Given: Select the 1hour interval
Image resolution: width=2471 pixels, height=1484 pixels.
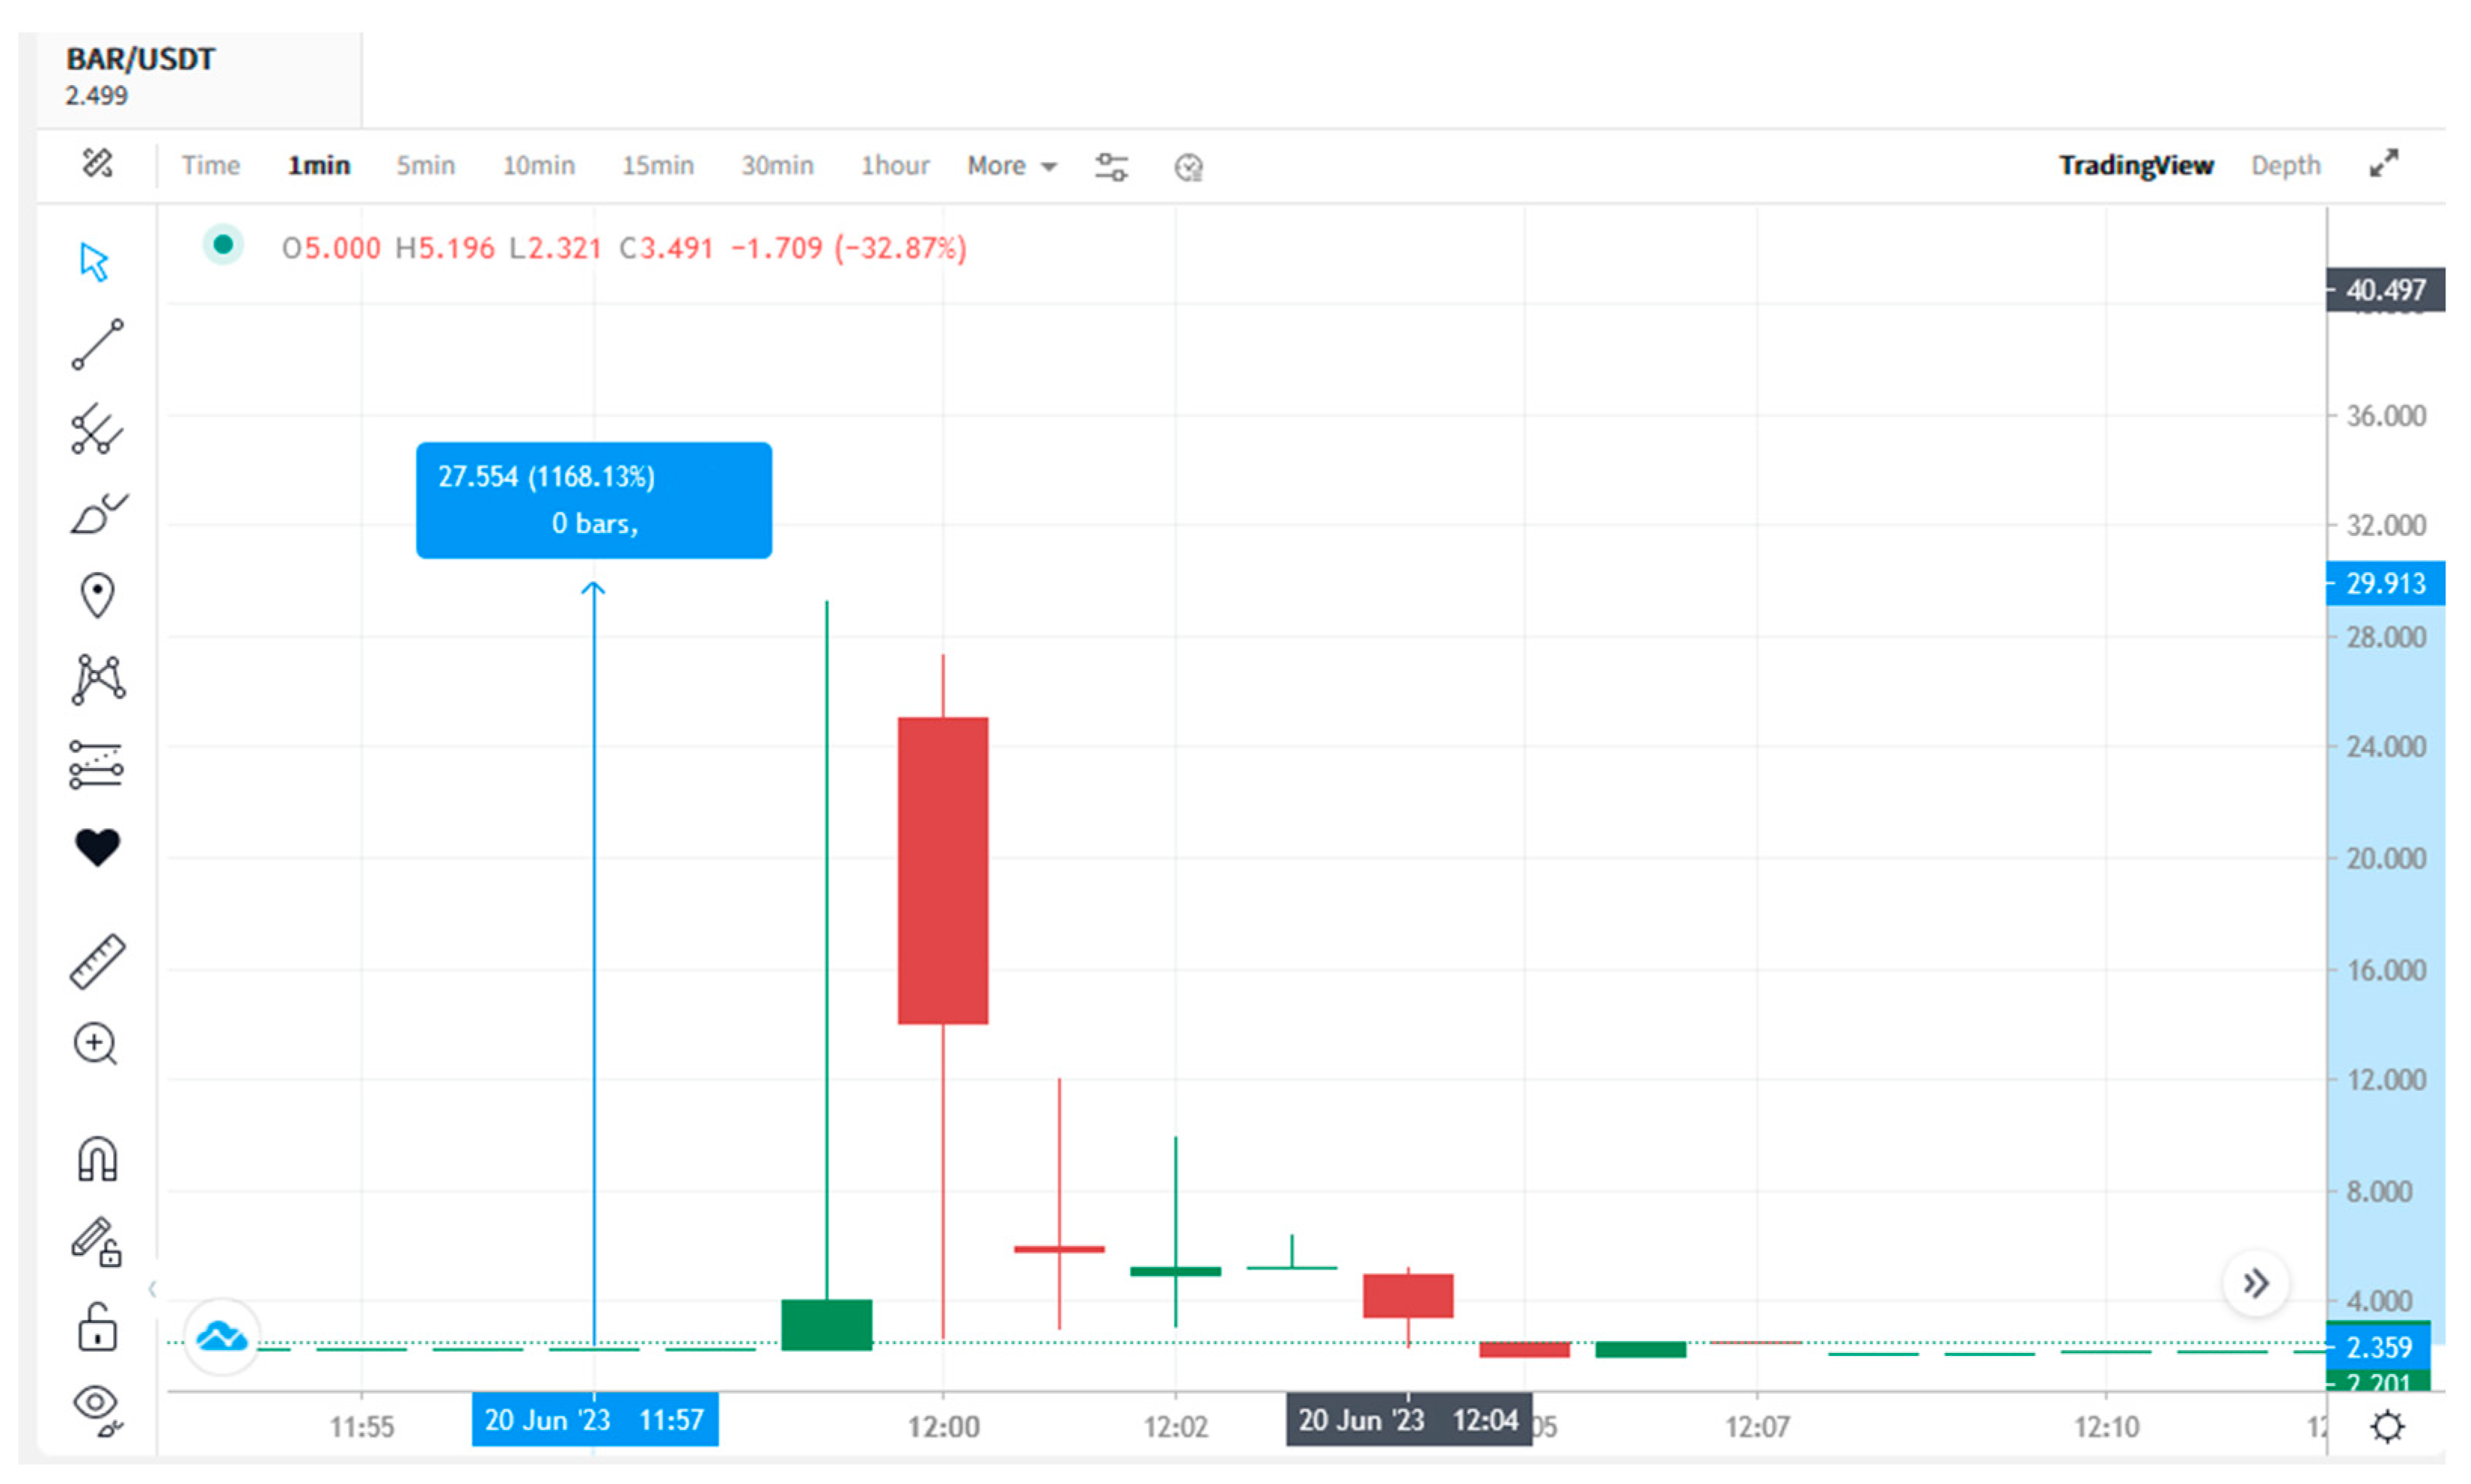Looking at the screenshot, I should pos(894,166).
